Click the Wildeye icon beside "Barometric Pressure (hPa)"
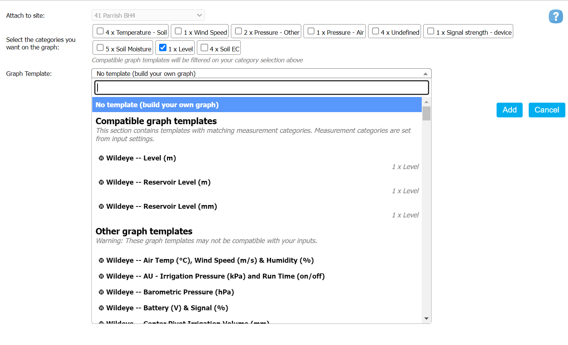Image resolution: width=568 pixels, height=345 pixels. [101, 292]
